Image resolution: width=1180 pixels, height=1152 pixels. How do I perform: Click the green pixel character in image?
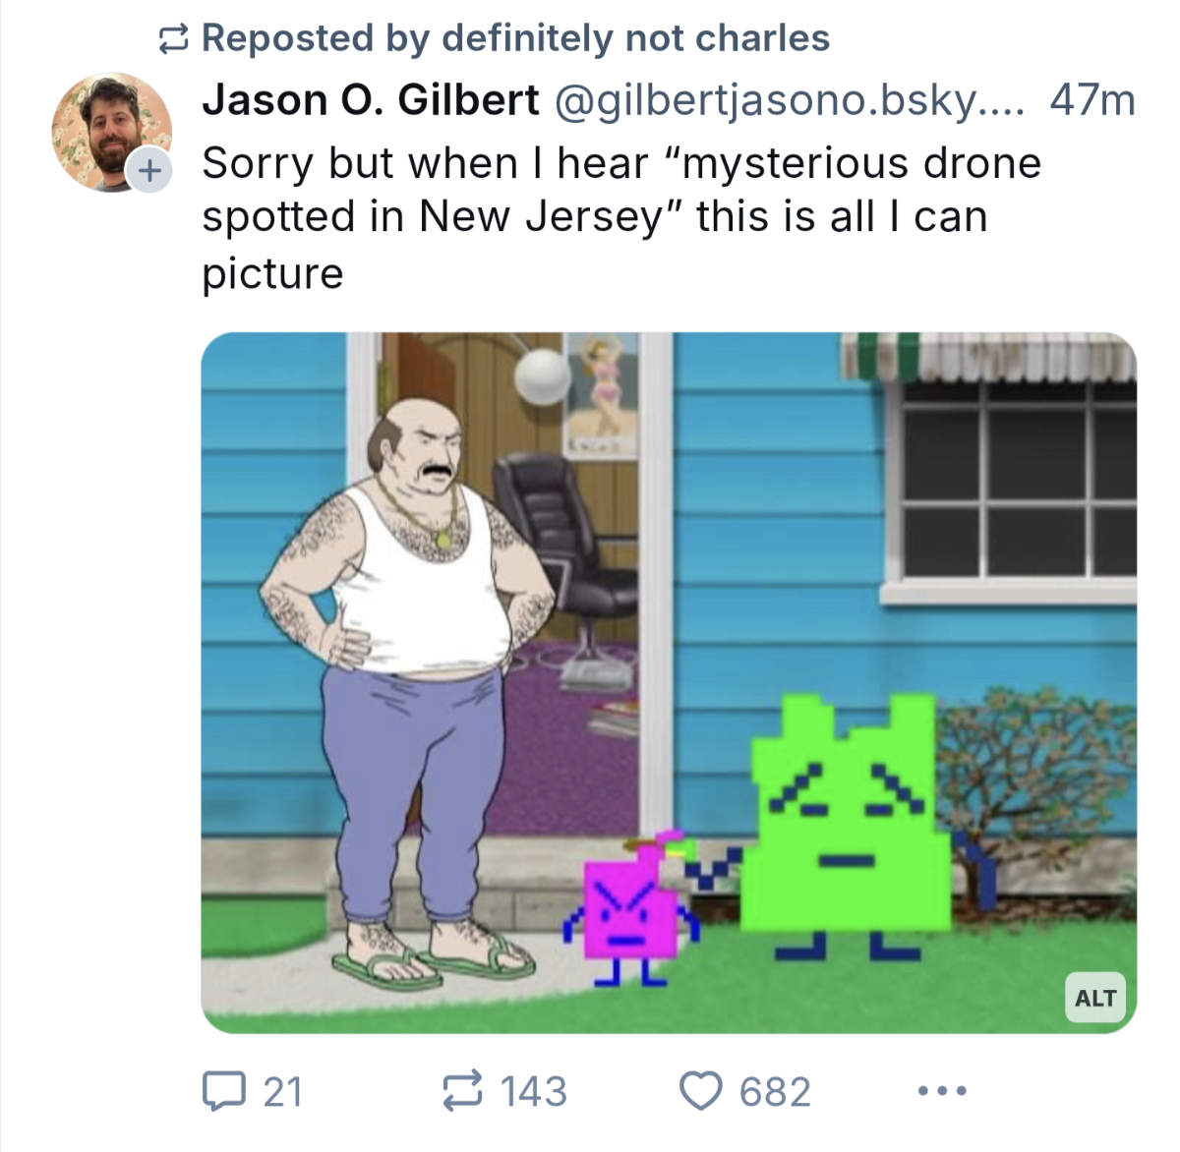coord(846,826)
